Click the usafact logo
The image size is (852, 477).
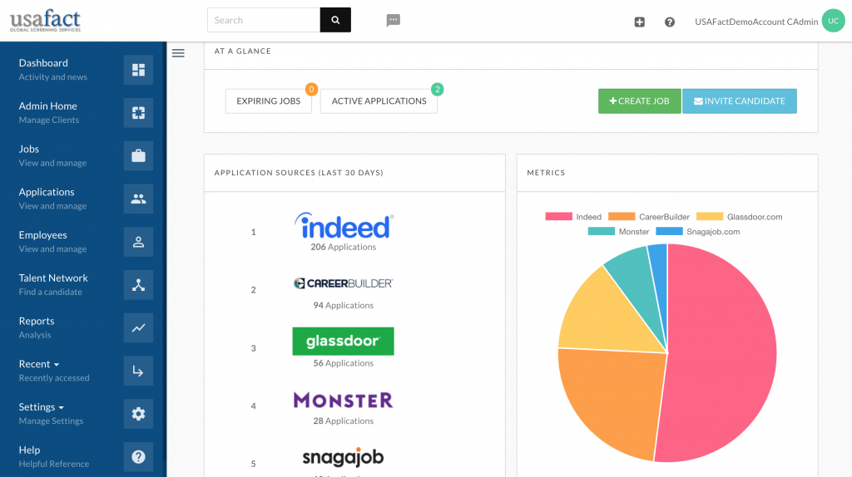click(45, 21)
